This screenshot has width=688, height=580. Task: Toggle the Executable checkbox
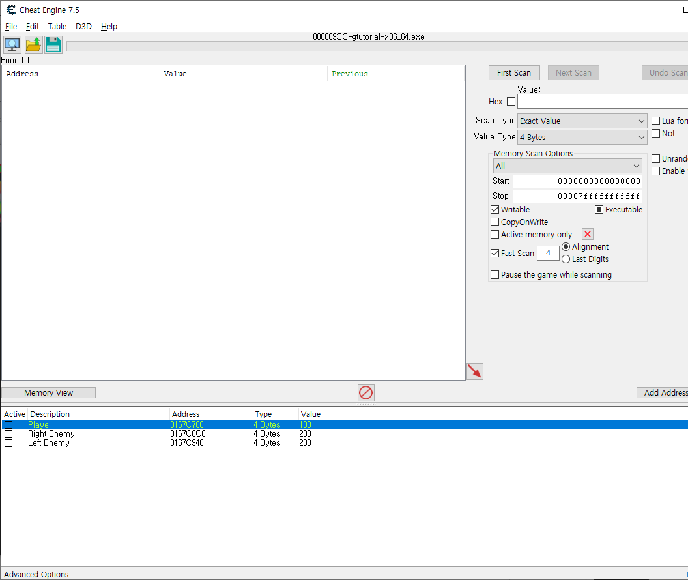point(599,210)
